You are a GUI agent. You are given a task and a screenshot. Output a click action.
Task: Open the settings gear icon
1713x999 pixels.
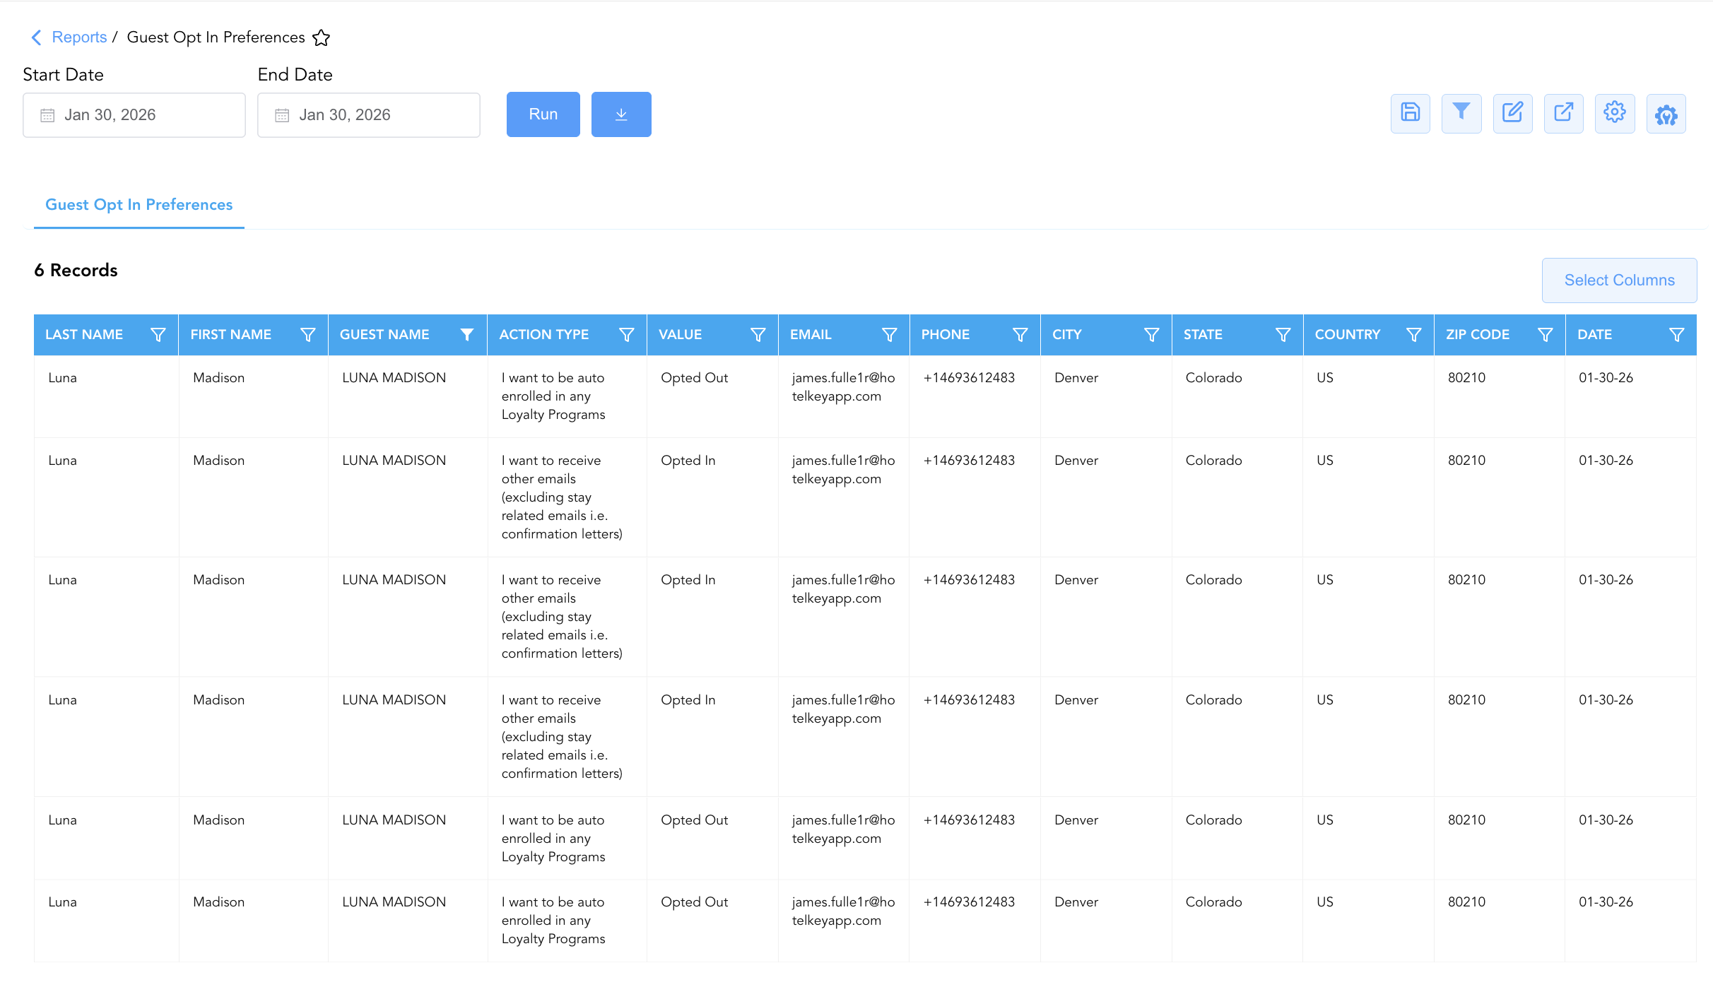[1615, 113]
